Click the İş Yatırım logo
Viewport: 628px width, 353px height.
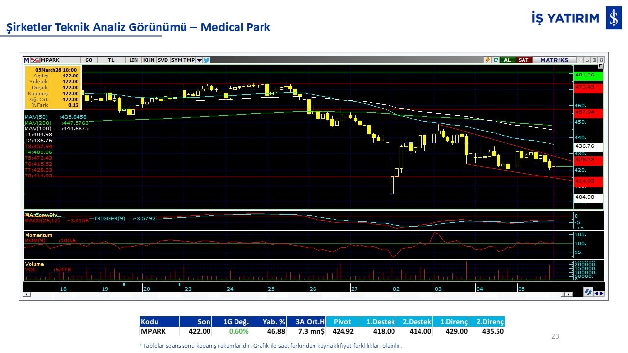tap(613, 19)
